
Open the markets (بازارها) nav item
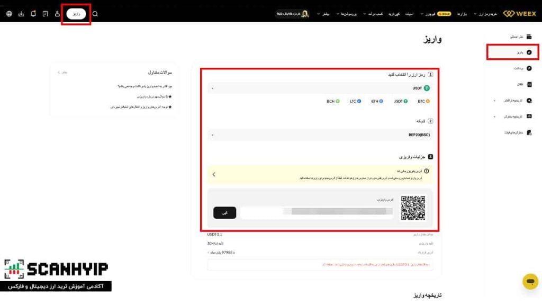[462, 14]
